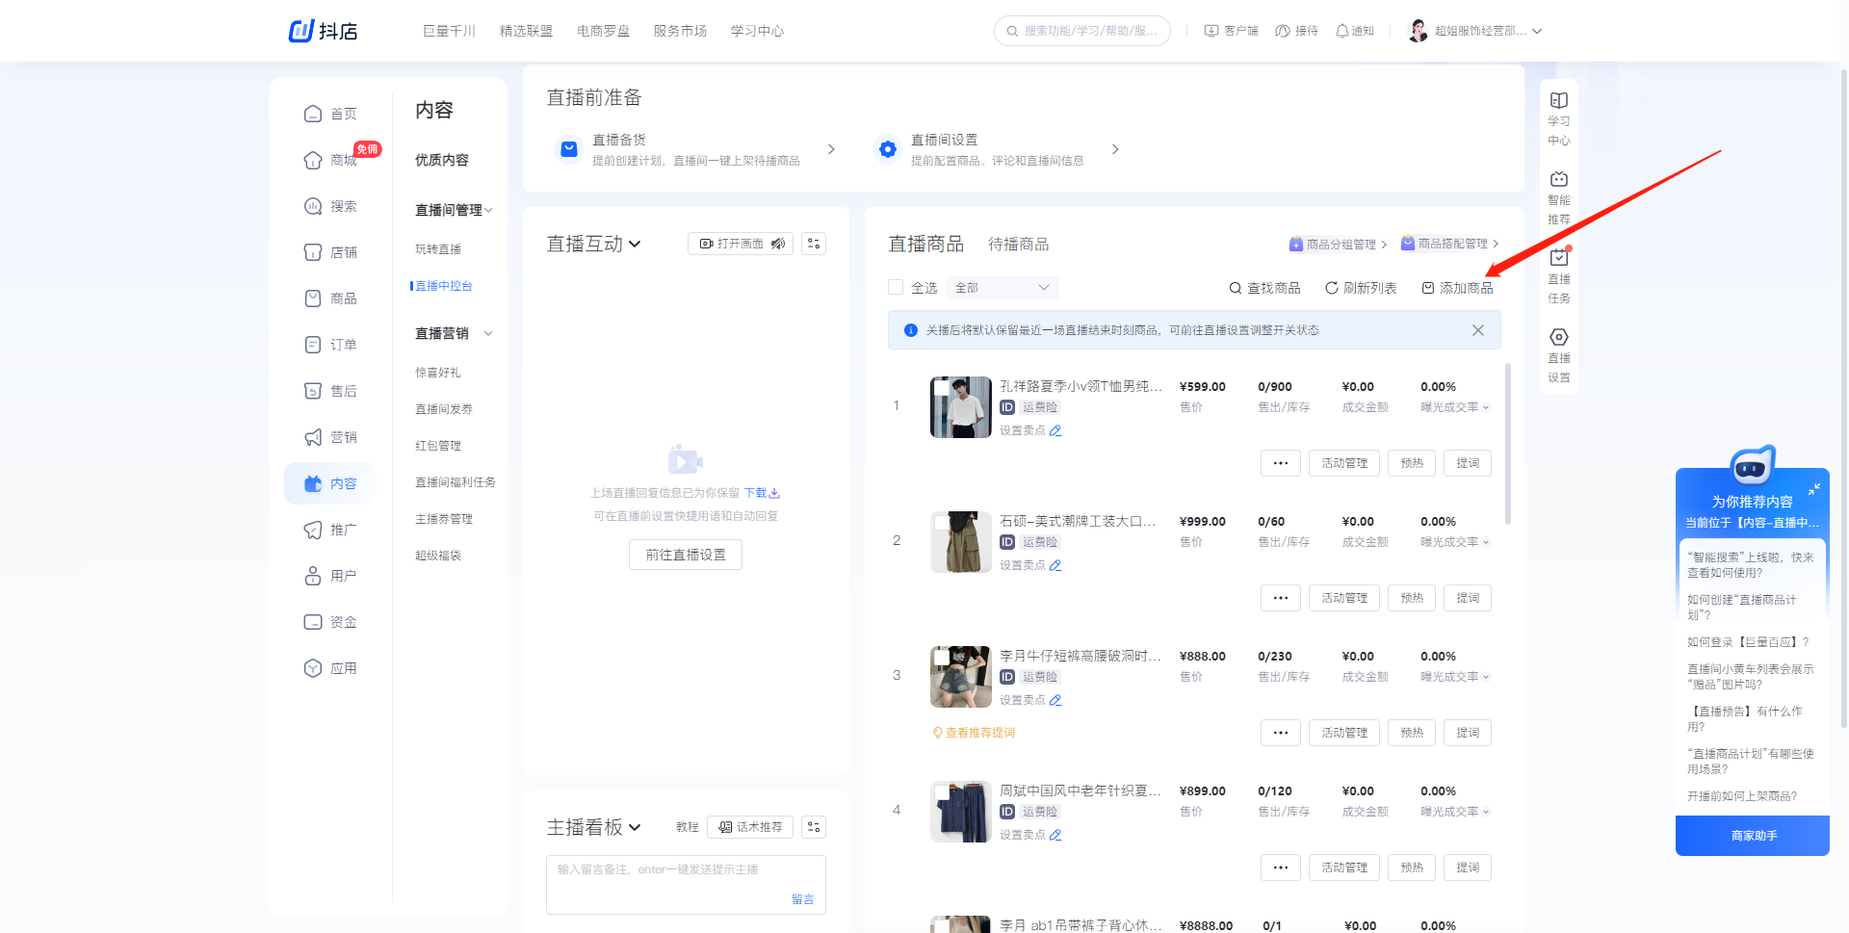Expand 直播备货 arrow
Viewport: 1849px width, 933px height.
(831, 149)
